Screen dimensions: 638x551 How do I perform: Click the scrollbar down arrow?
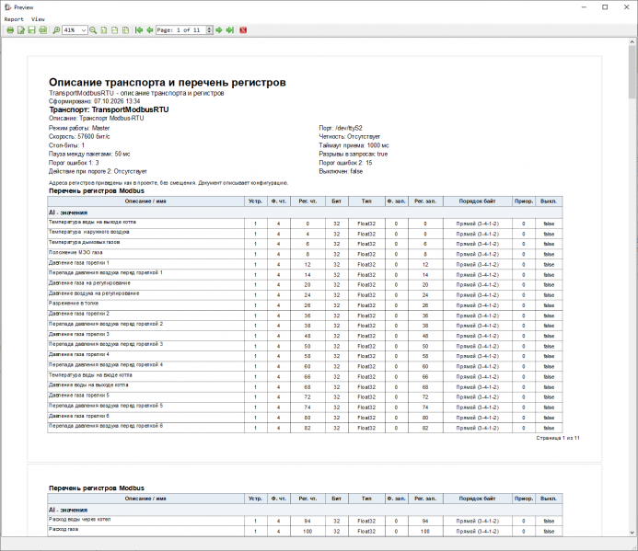[632, 533]
